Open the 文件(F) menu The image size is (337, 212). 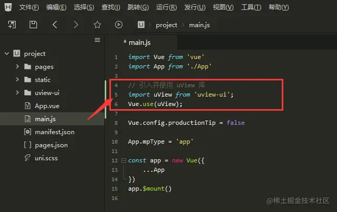click(x=29, y=7)
